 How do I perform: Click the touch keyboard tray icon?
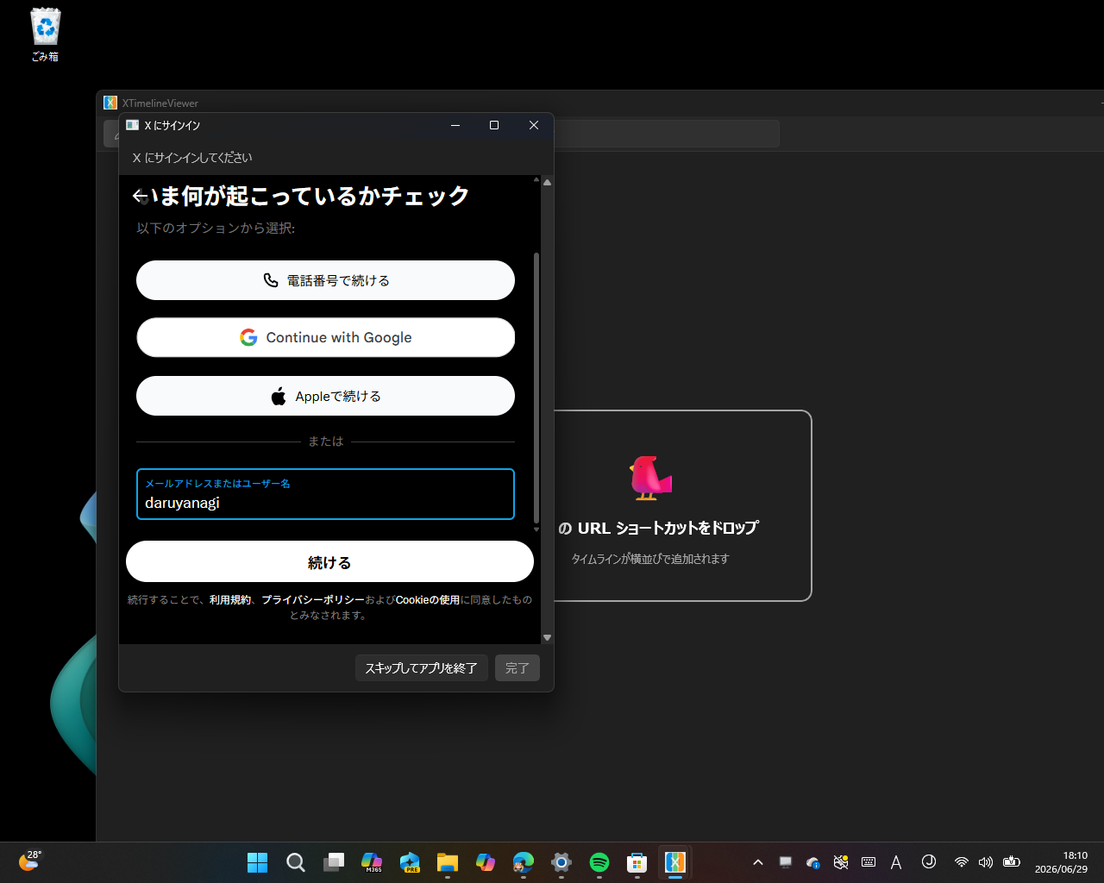point(869,862)
